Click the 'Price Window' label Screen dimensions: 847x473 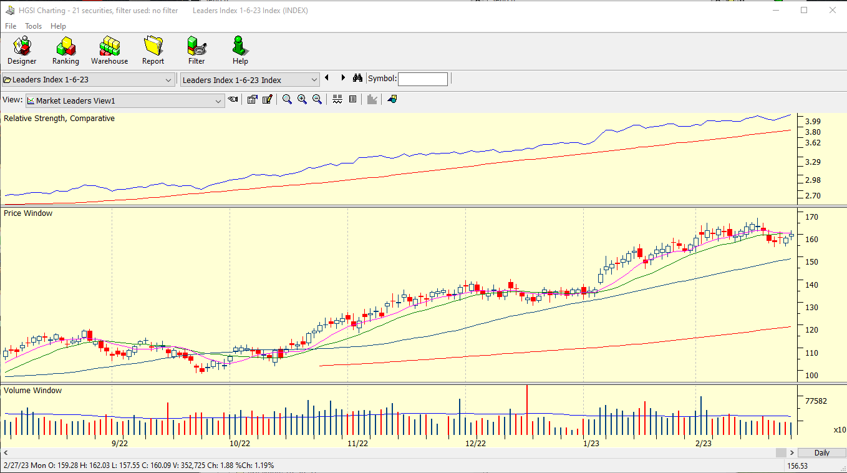click(x=28, y=213)
